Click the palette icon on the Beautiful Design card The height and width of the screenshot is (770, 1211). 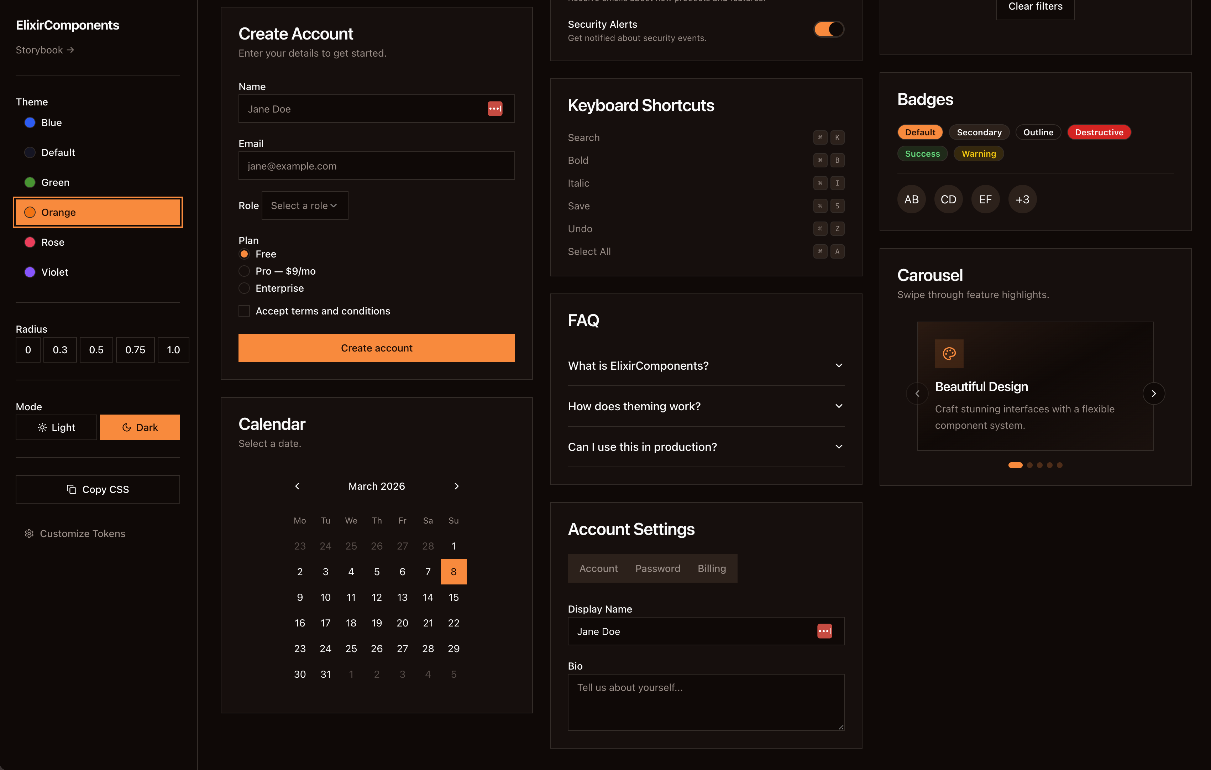tap(949, 353)
